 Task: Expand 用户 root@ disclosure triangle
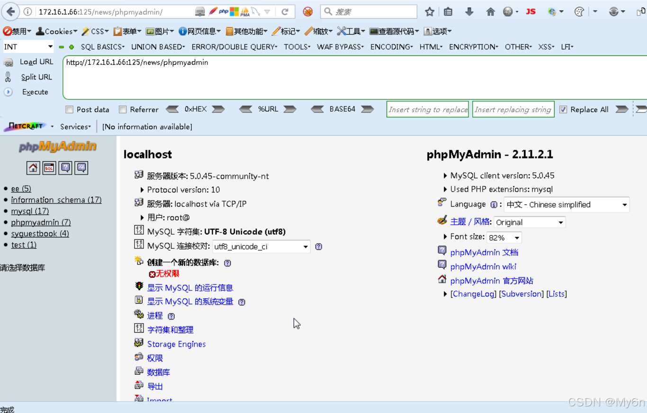(x=142, y=218)
